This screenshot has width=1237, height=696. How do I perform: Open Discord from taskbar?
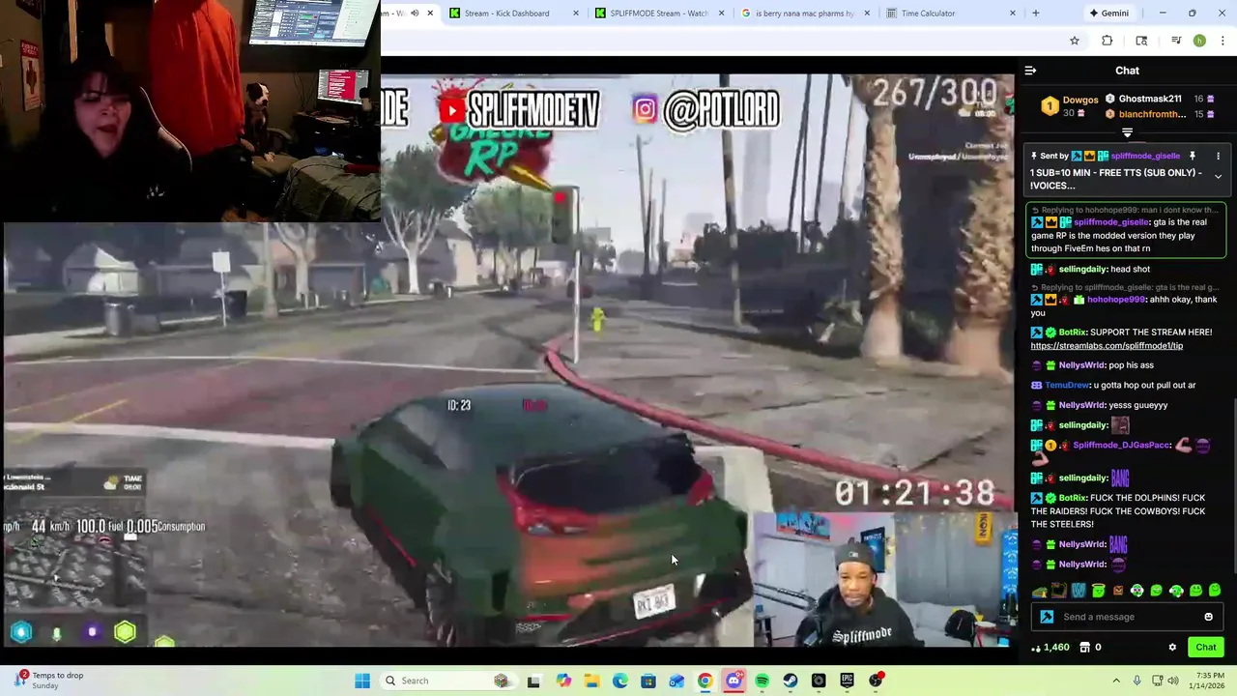pyautogui.click(x=734, y=681)
